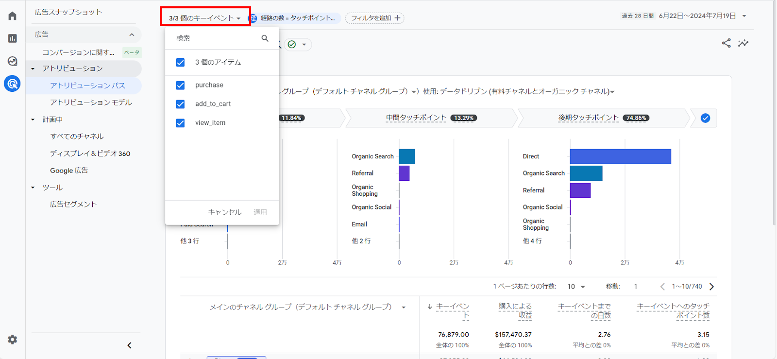Click the 76,879.00 total value

454,335
